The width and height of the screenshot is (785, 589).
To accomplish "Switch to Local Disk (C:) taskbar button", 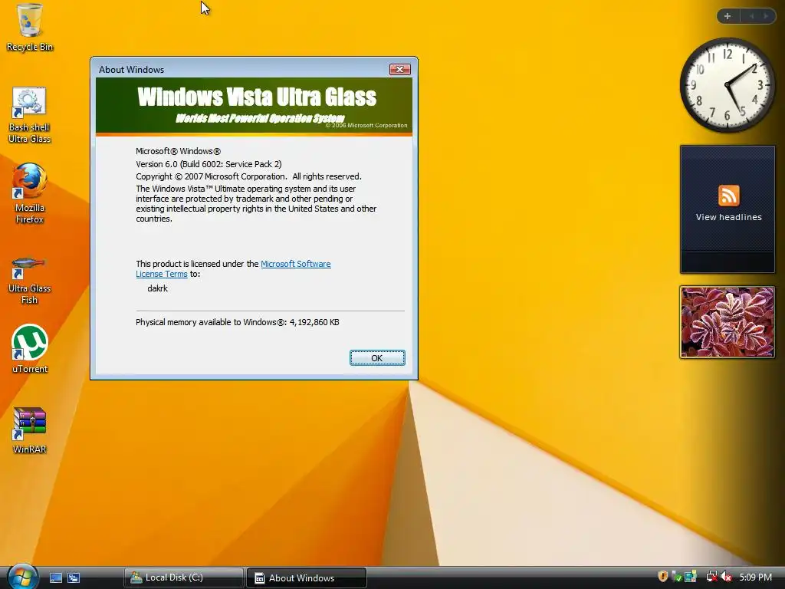I will [x=184, y=577].
